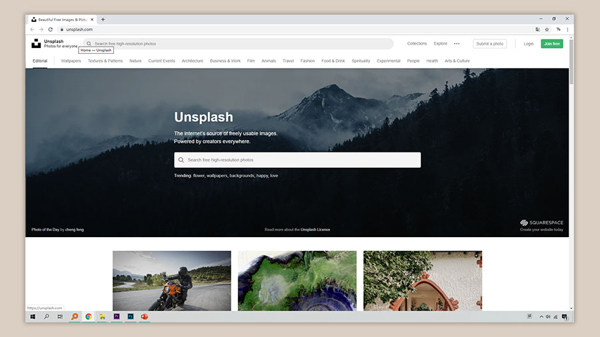Select the Fashion category
The image size is (600, 337).
point(307,61)
